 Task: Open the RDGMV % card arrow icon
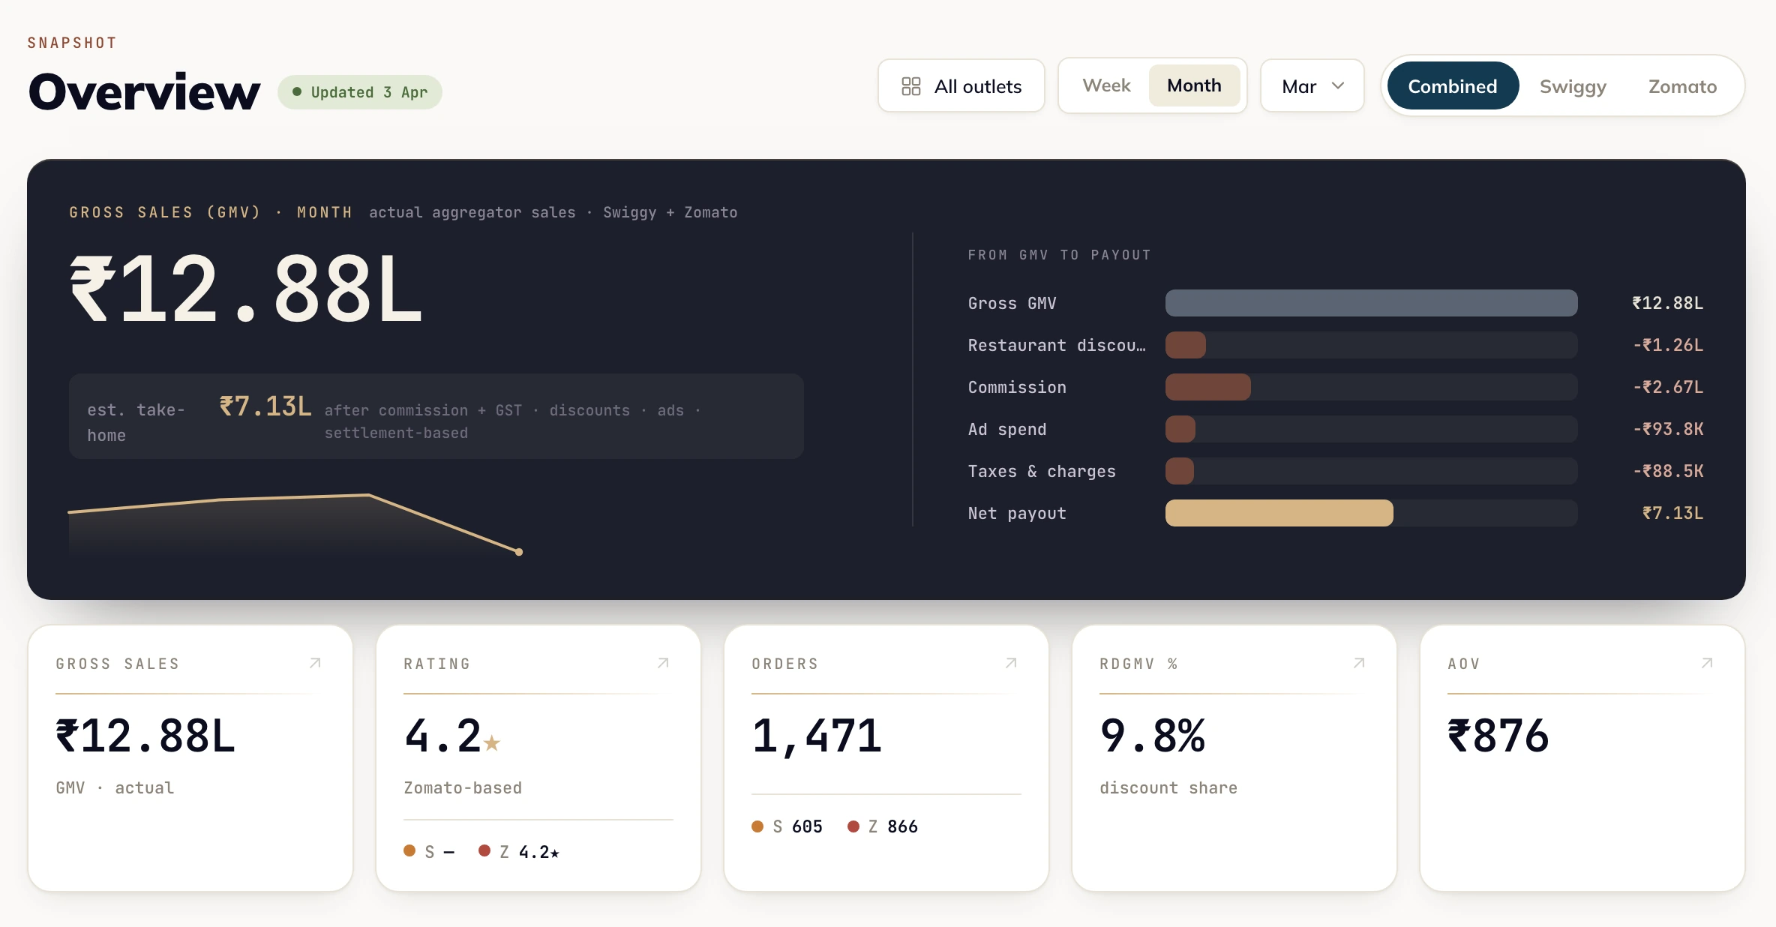pyautogui.click(x=1360, y=663)
